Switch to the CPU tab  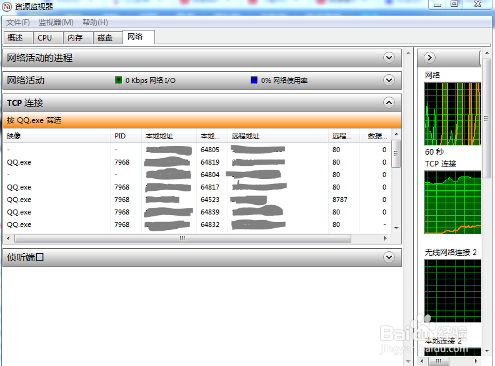click(x=49, y=38)
